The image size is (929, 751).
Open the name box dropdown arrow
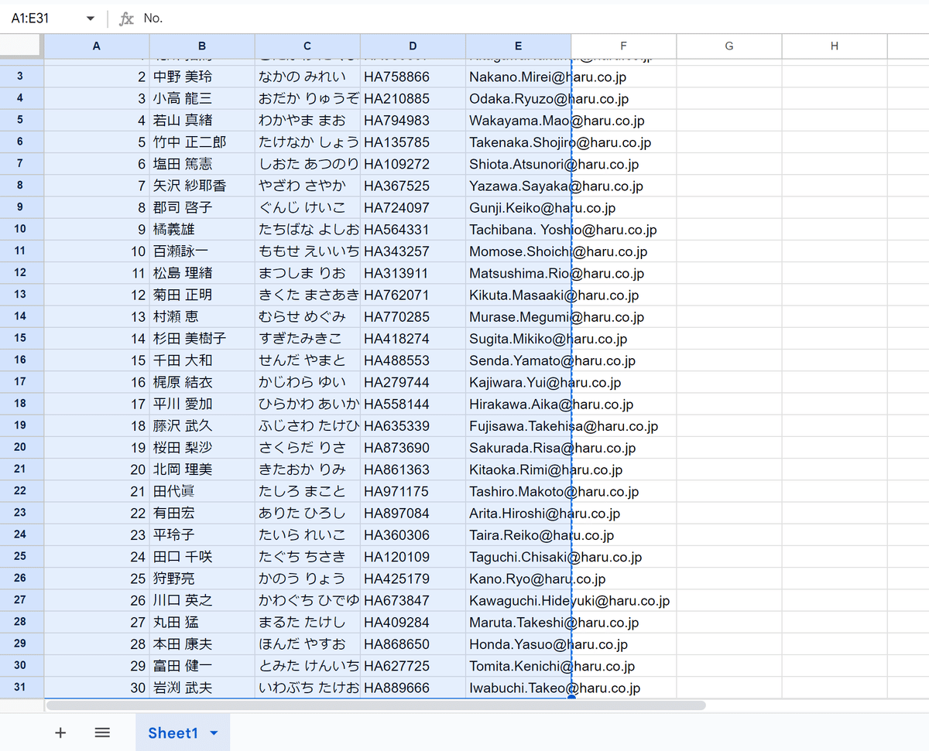pos(90,18)
